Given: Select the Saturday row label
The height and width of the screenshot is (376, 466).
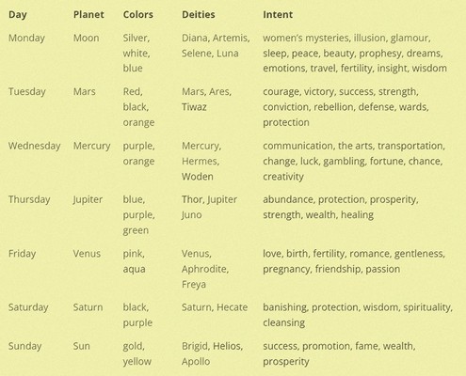Looking at the screenshot, I should point(28,307).
